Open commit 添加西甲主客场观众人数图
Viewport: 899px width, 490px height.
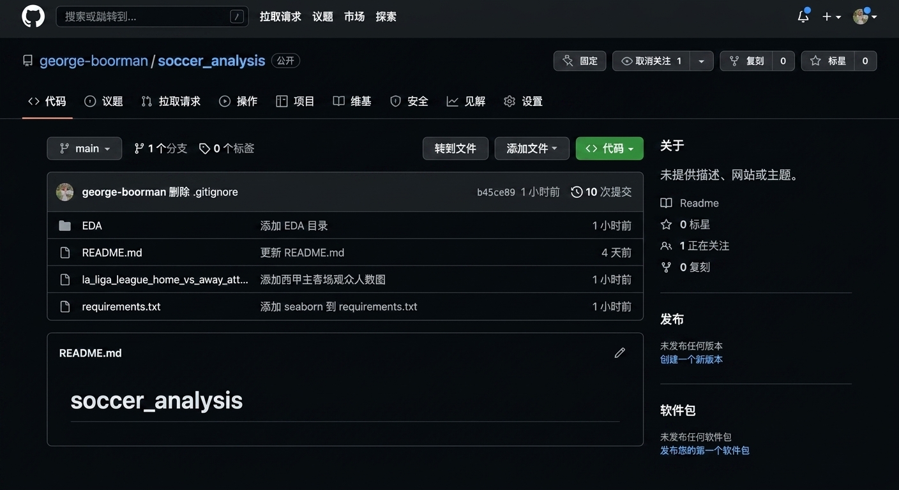point(322,279)
